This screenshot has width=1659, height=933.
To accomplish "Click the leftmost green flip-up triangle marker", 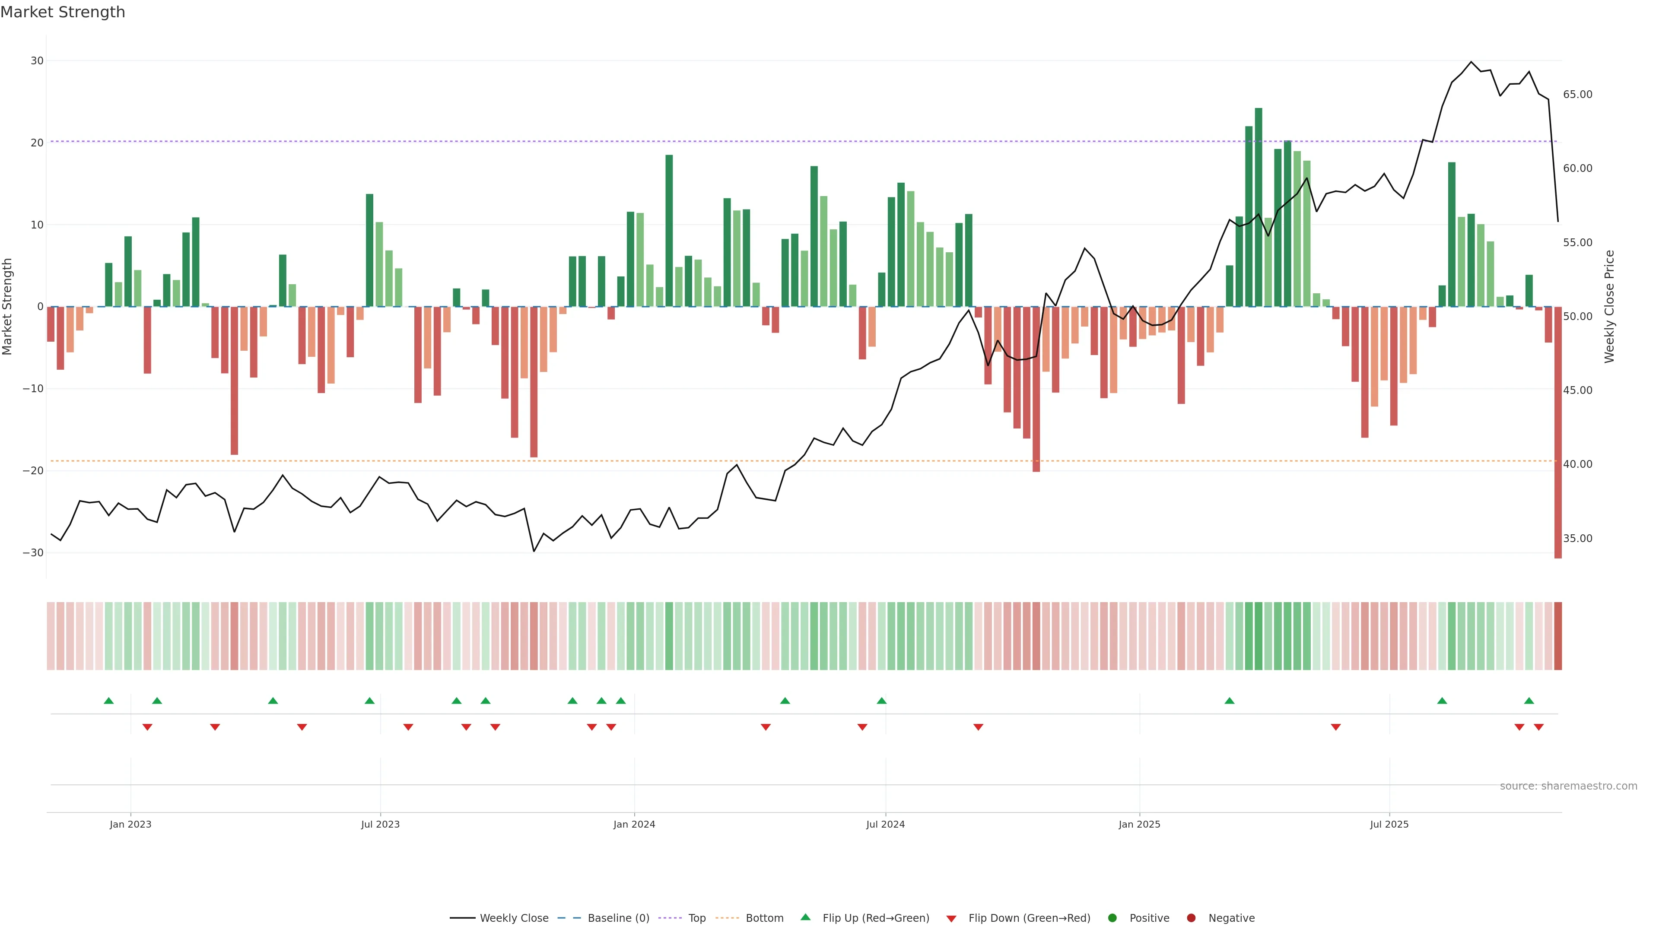I will [108, 701].
